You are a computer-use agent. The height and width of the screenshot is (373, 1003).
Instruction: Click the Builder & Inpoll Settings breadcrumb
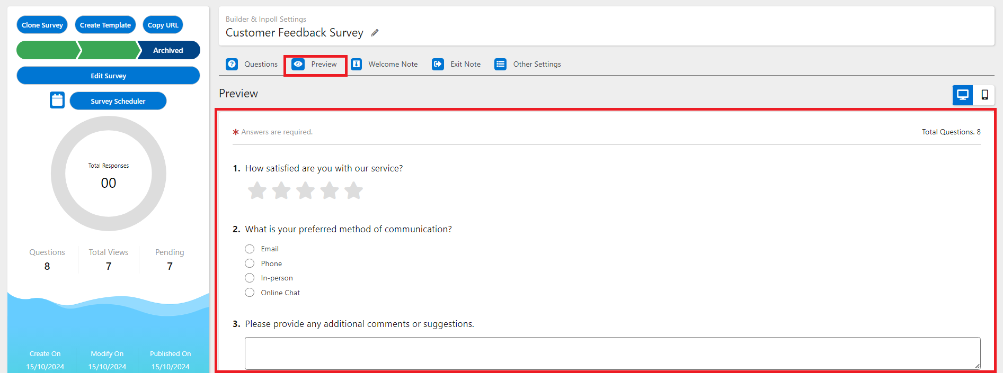point(266,19)
